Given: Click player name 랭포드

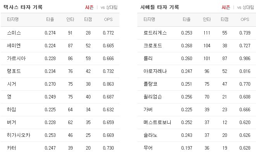Looking at the screenshot, I should click(x=14, y=71).
